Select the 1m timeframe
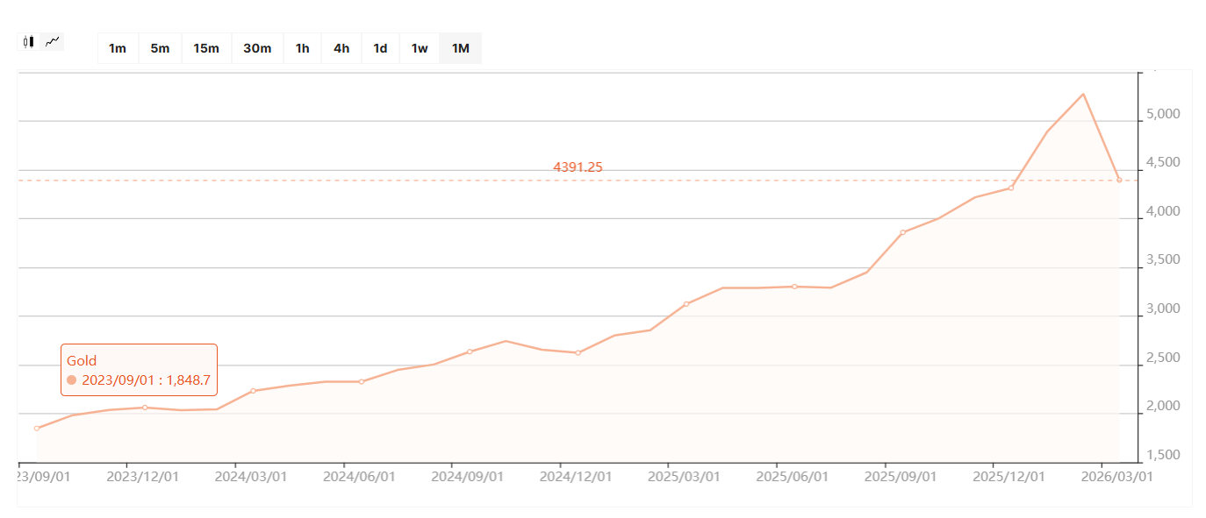Image resolution: width=1206 pixels, height=518 pixels. click(x=118, y=48)
